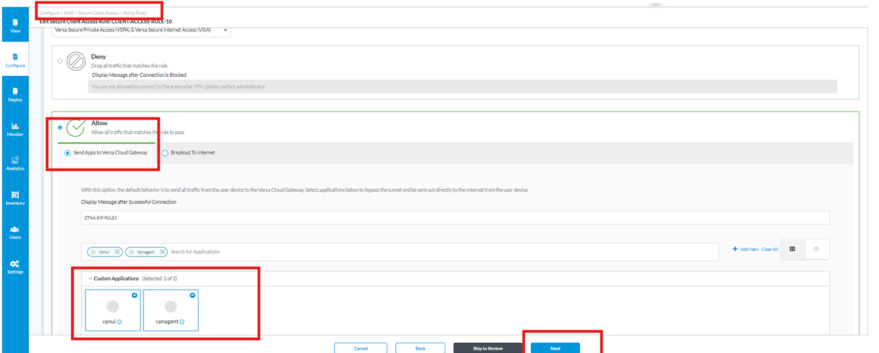Click Clear All applications link
Viewport: 879px width, 353px height.
click(770, 250)
